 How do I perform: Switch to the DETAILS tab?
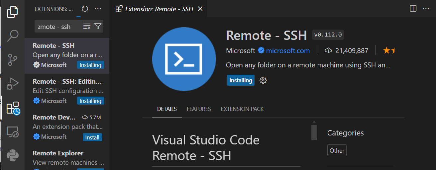click(x=167, y=109)
